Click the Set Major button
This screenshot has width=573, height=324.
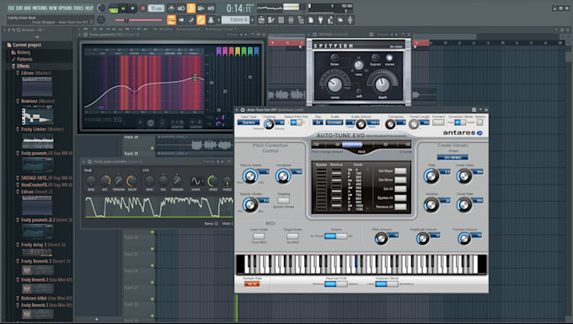(400, 171)
